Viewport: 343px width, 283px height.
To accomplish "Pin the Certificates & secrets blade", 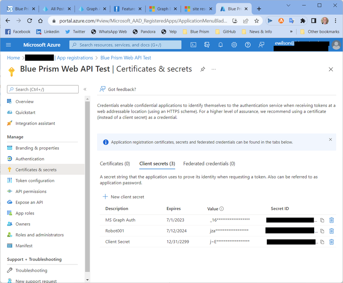I will point(203,69).
